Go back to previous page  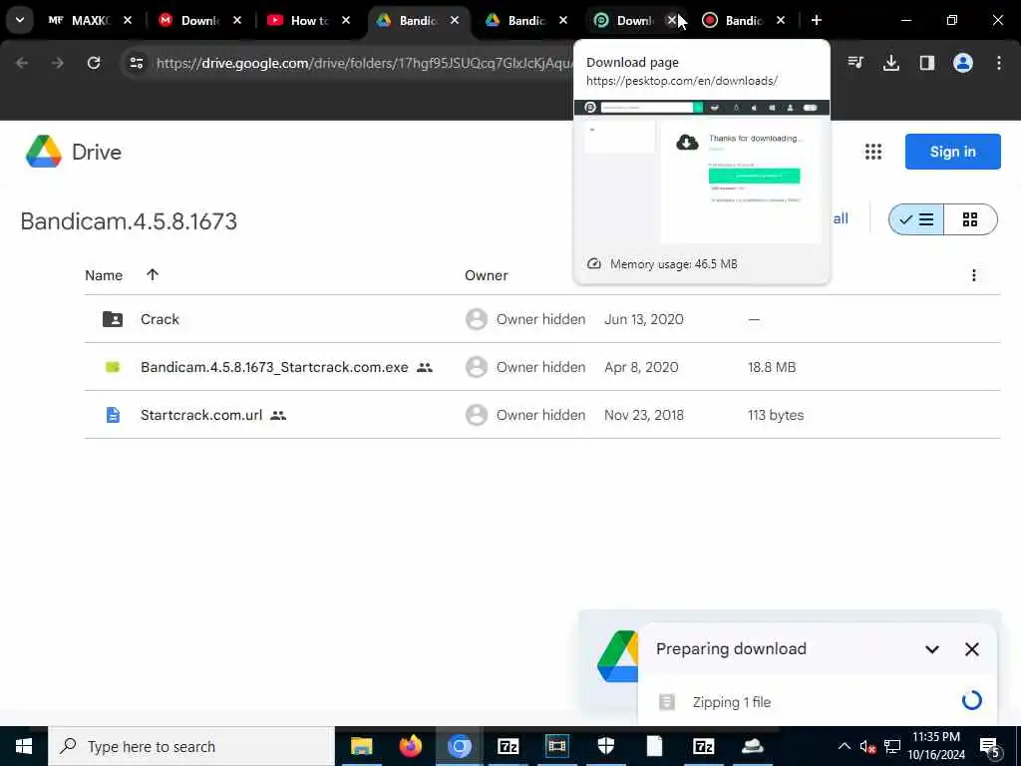pos(22,63)
